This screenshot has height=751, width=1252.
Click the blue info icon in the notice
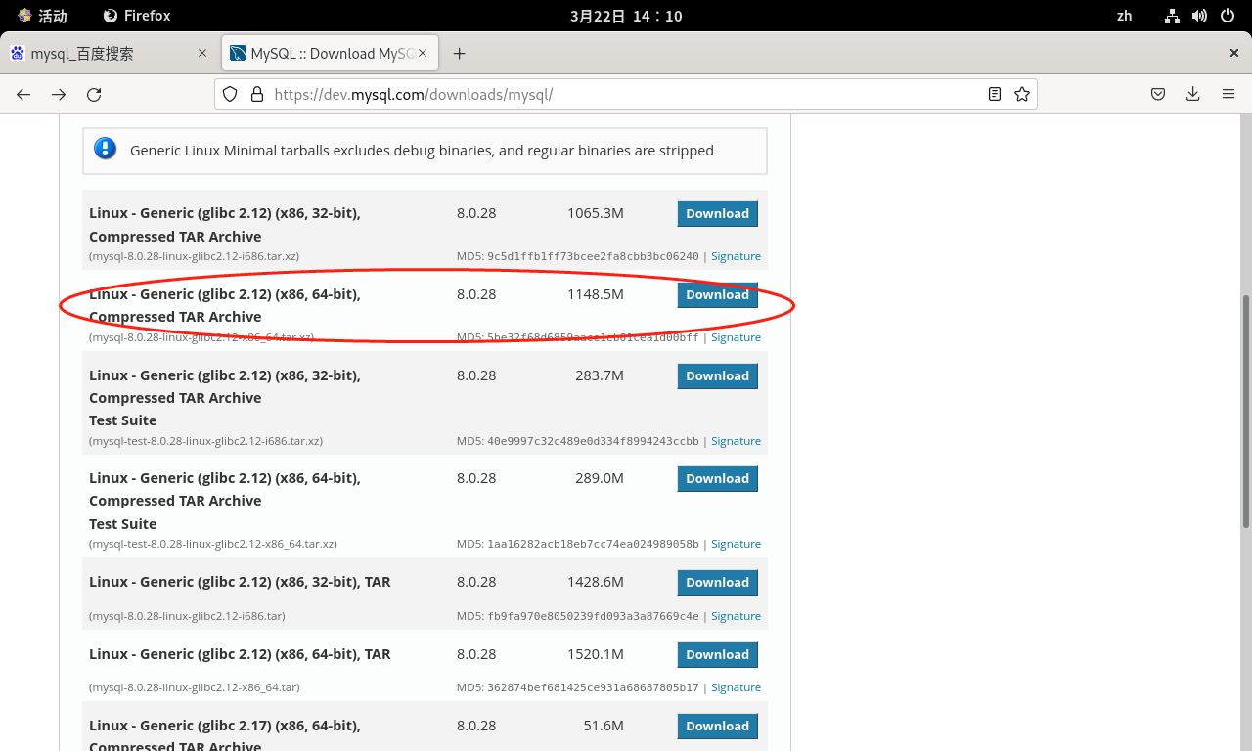point(105,149)
